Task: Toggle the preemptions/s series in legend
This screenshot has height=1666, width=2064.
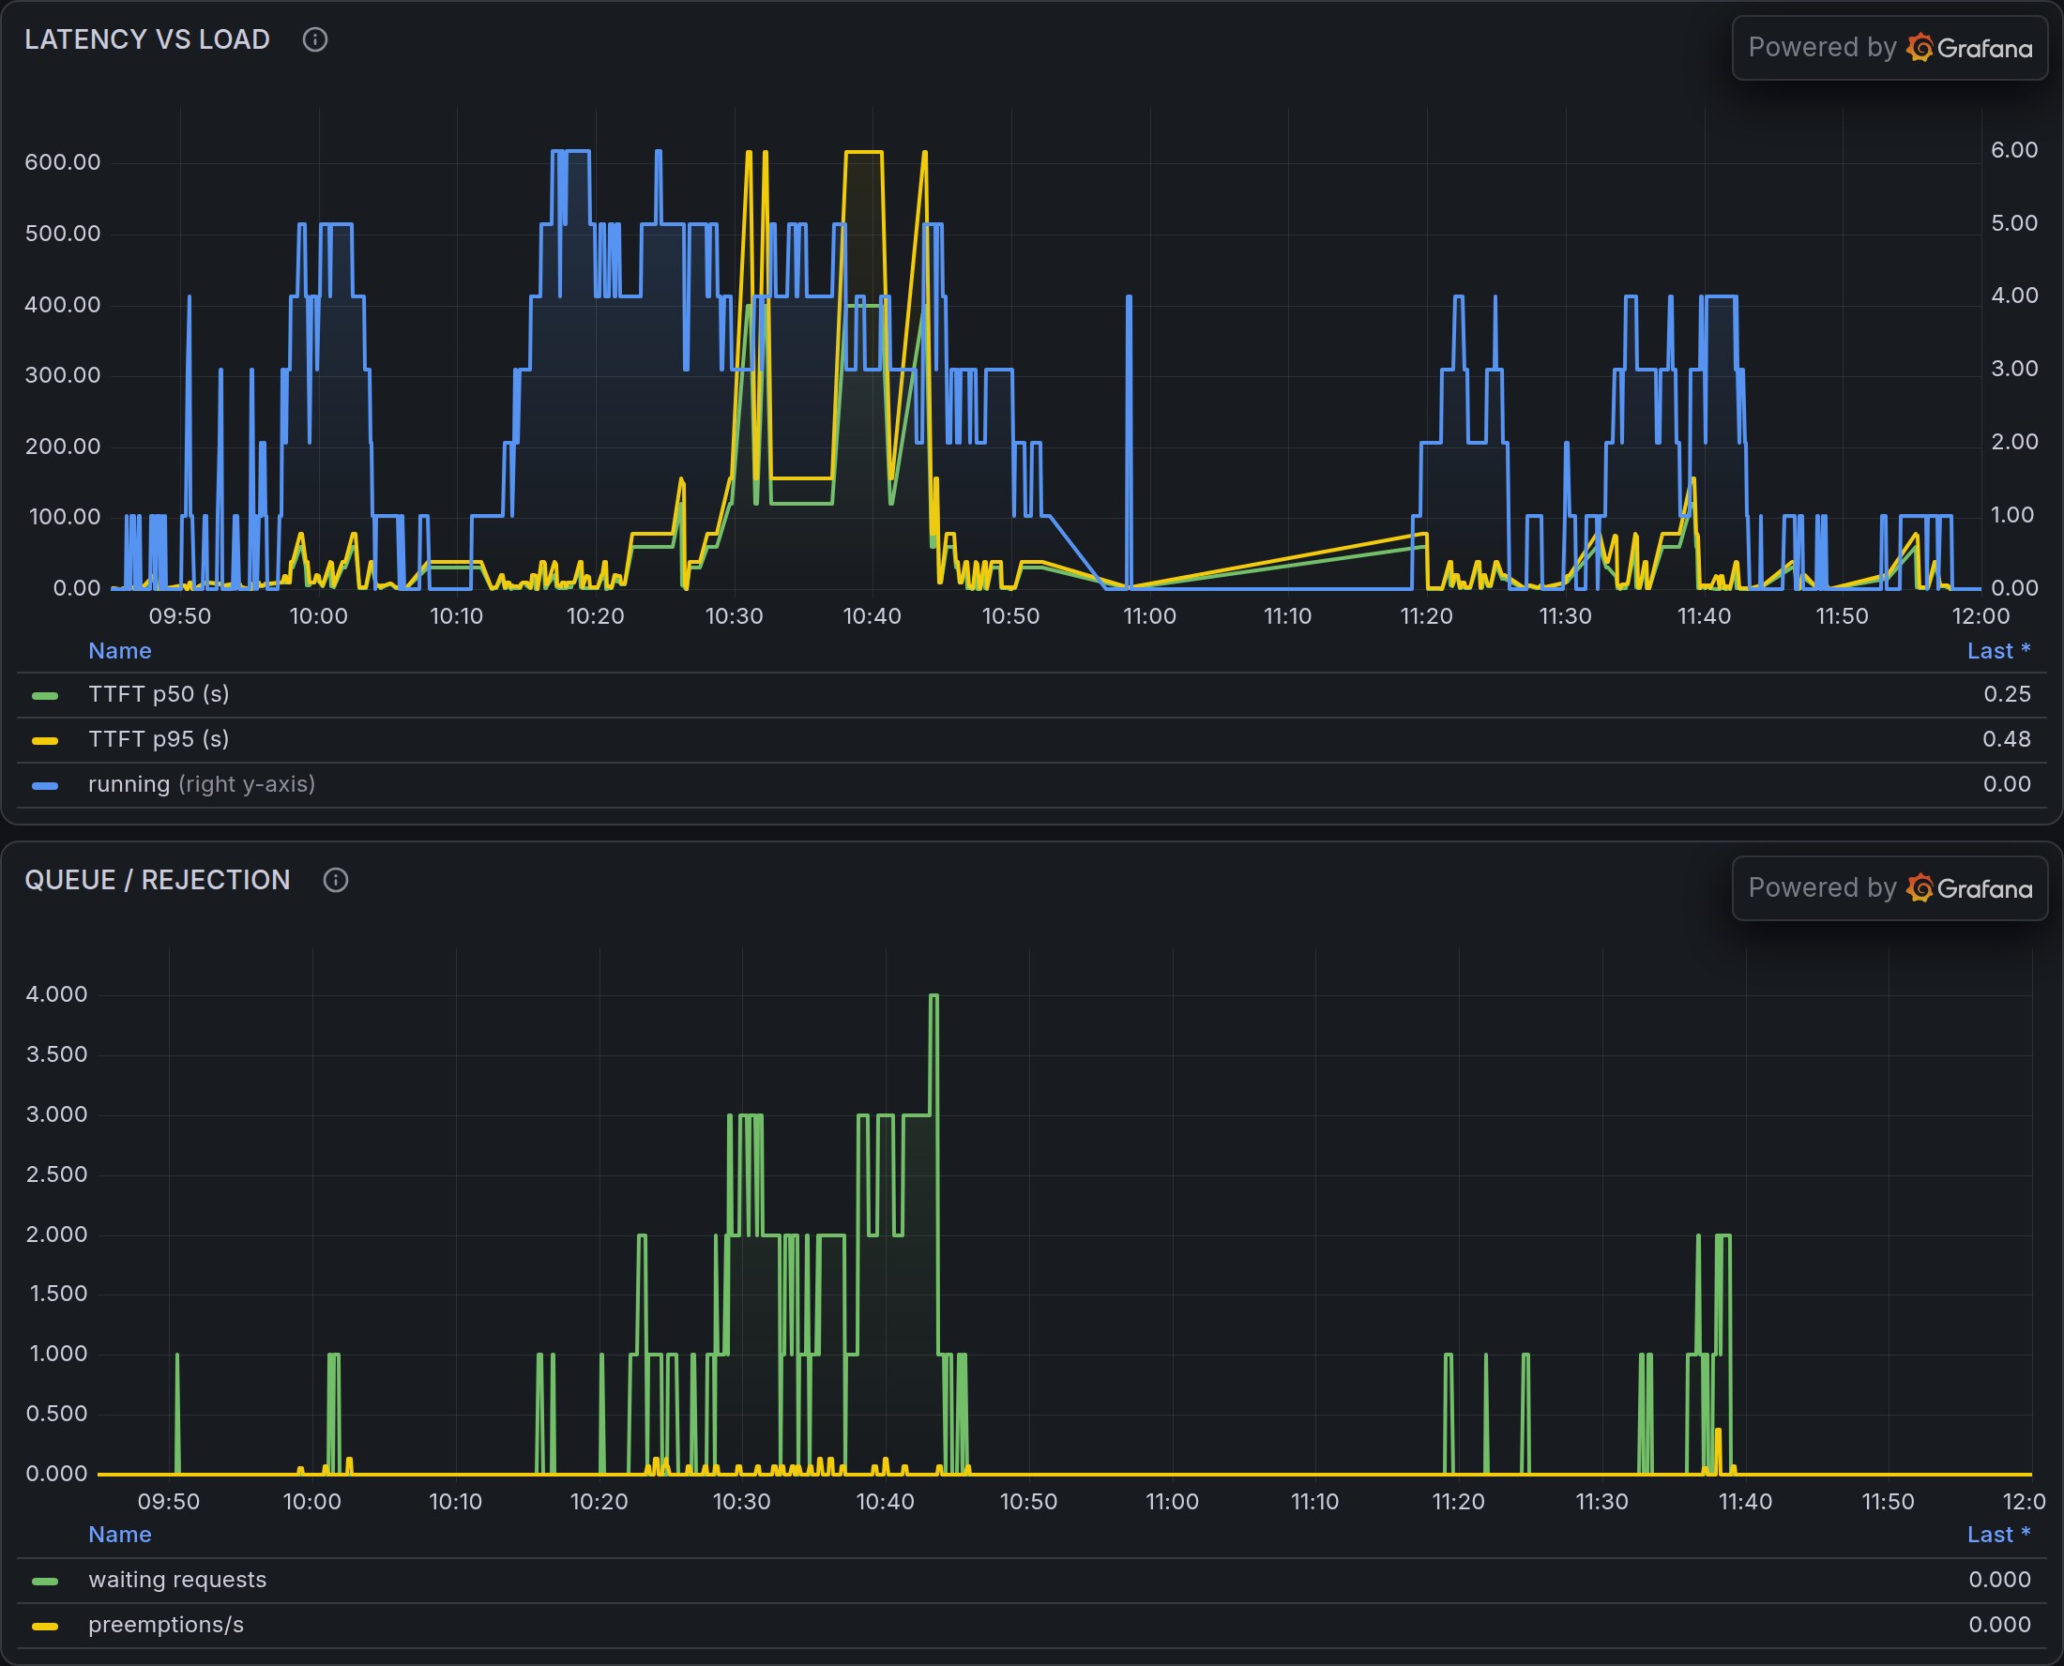Action: pos(166,1625)
